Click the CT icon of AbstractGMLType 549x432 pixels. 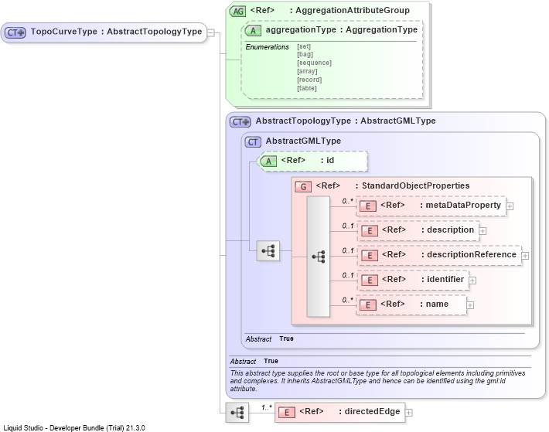point(253,142)
